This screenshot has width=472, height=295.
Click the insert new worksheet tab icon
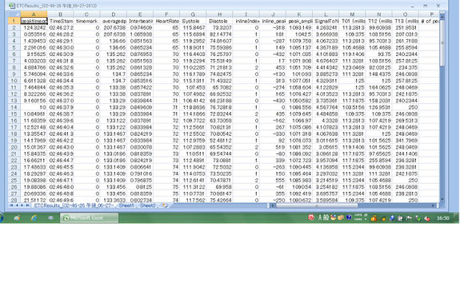[x=165, y=205]
